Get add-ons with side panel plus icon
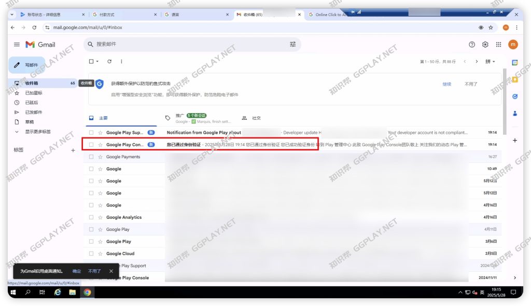Image resolution: width=531 pixels, height=306 pixels. point(515,140)
